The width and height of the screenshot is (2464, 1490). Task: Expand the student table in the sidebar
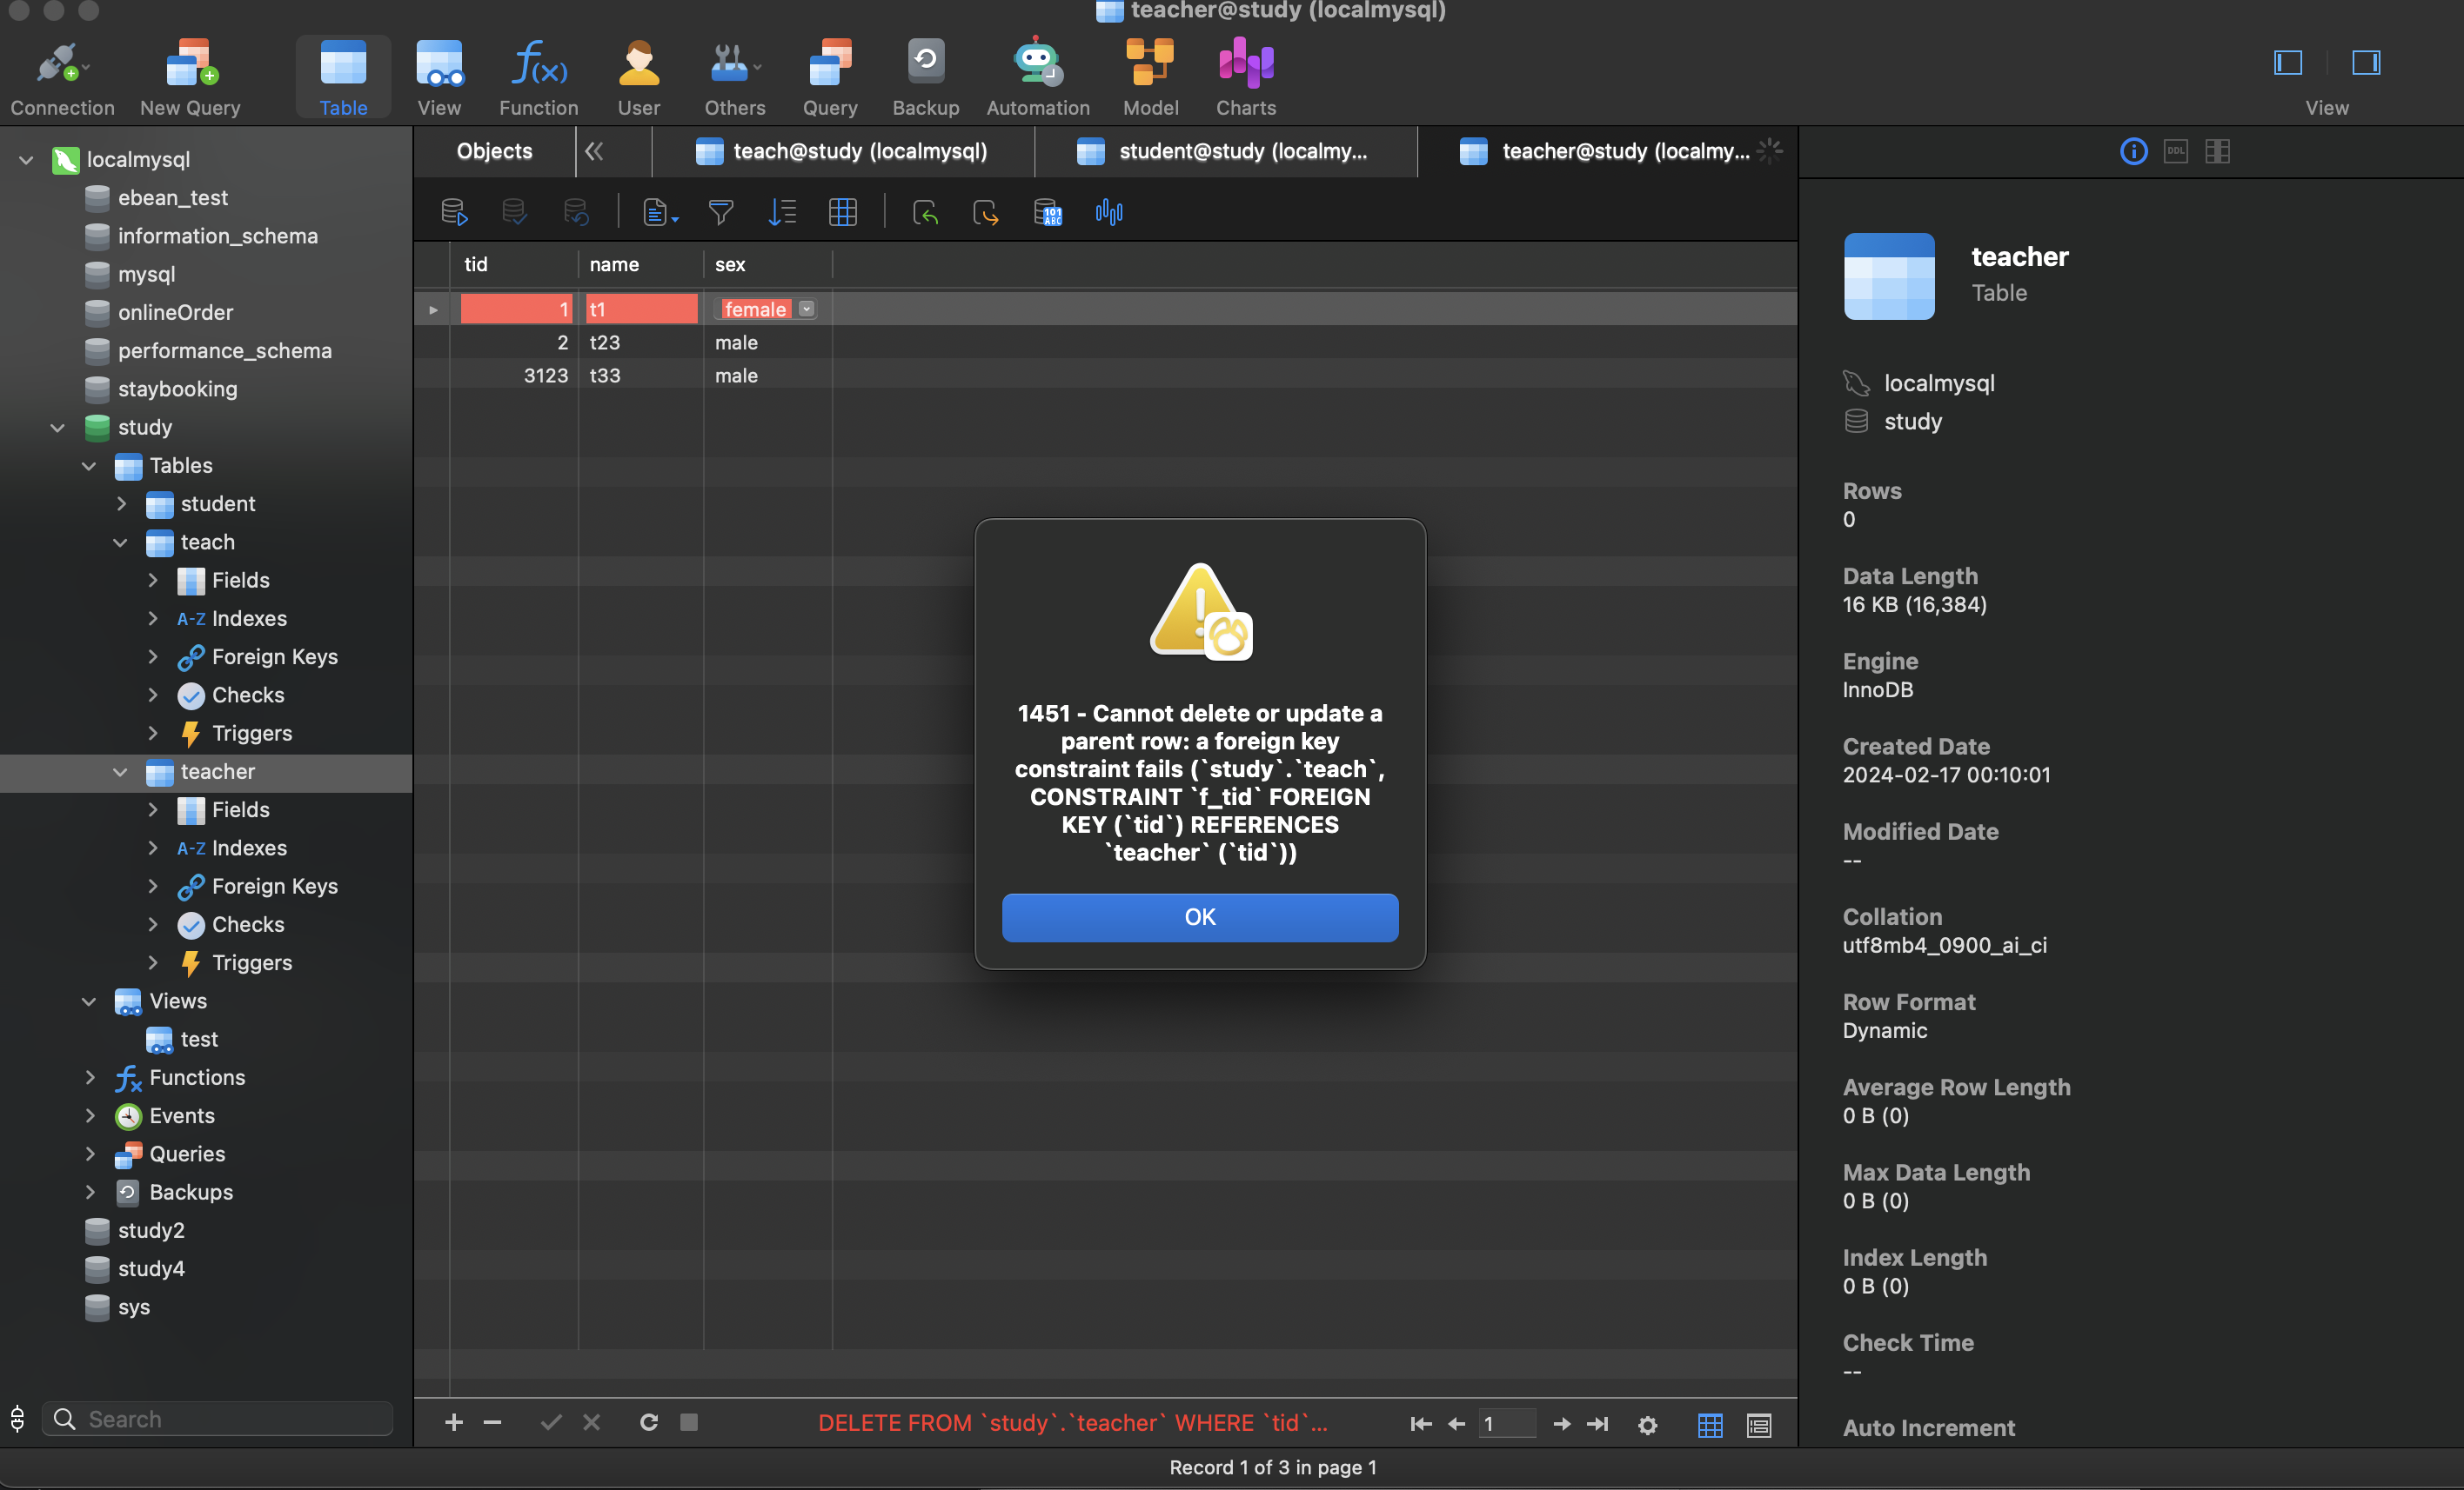(x=121, y=503)
